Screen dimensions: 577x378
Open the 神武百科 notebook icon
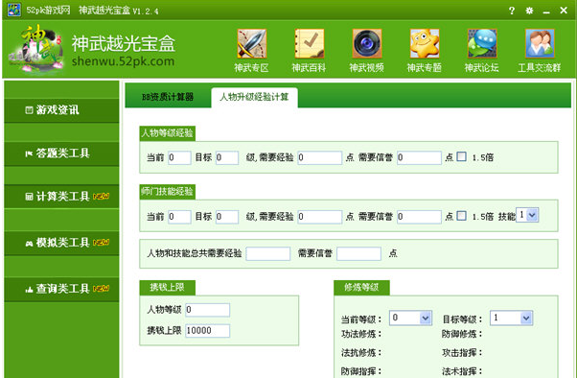coord(309,44)
